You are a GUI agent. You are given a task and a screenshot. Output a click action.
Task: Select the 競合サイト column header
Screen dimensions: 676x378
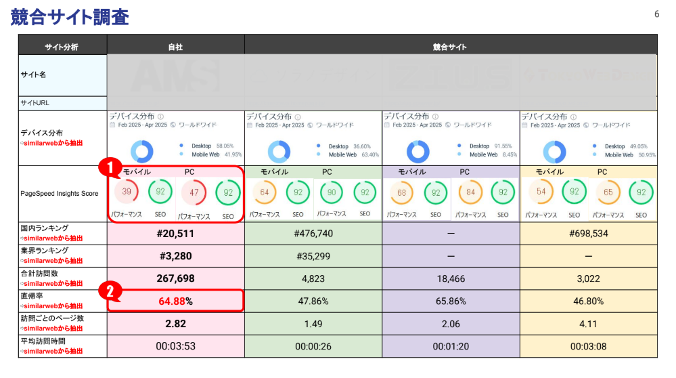coord(450,47)
